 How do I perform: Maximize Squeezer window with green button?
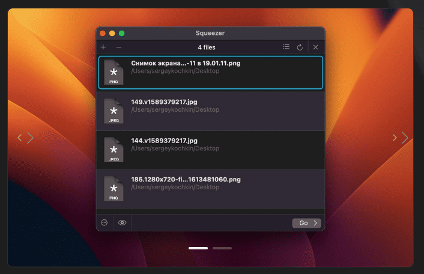click(x=122, y=33)
